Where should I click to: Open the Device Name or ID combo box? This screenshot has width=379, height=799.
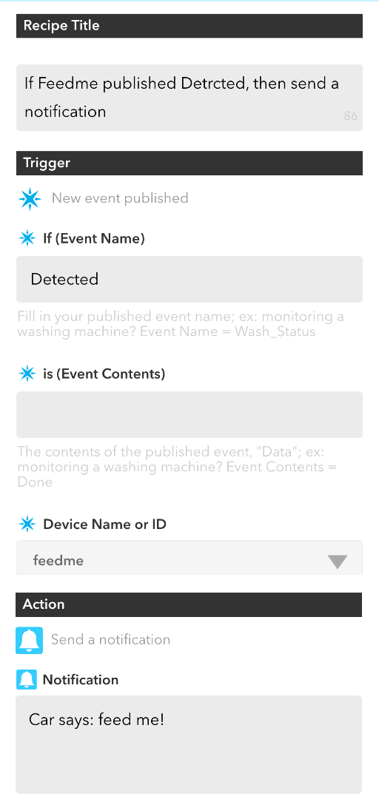[189, 558]
